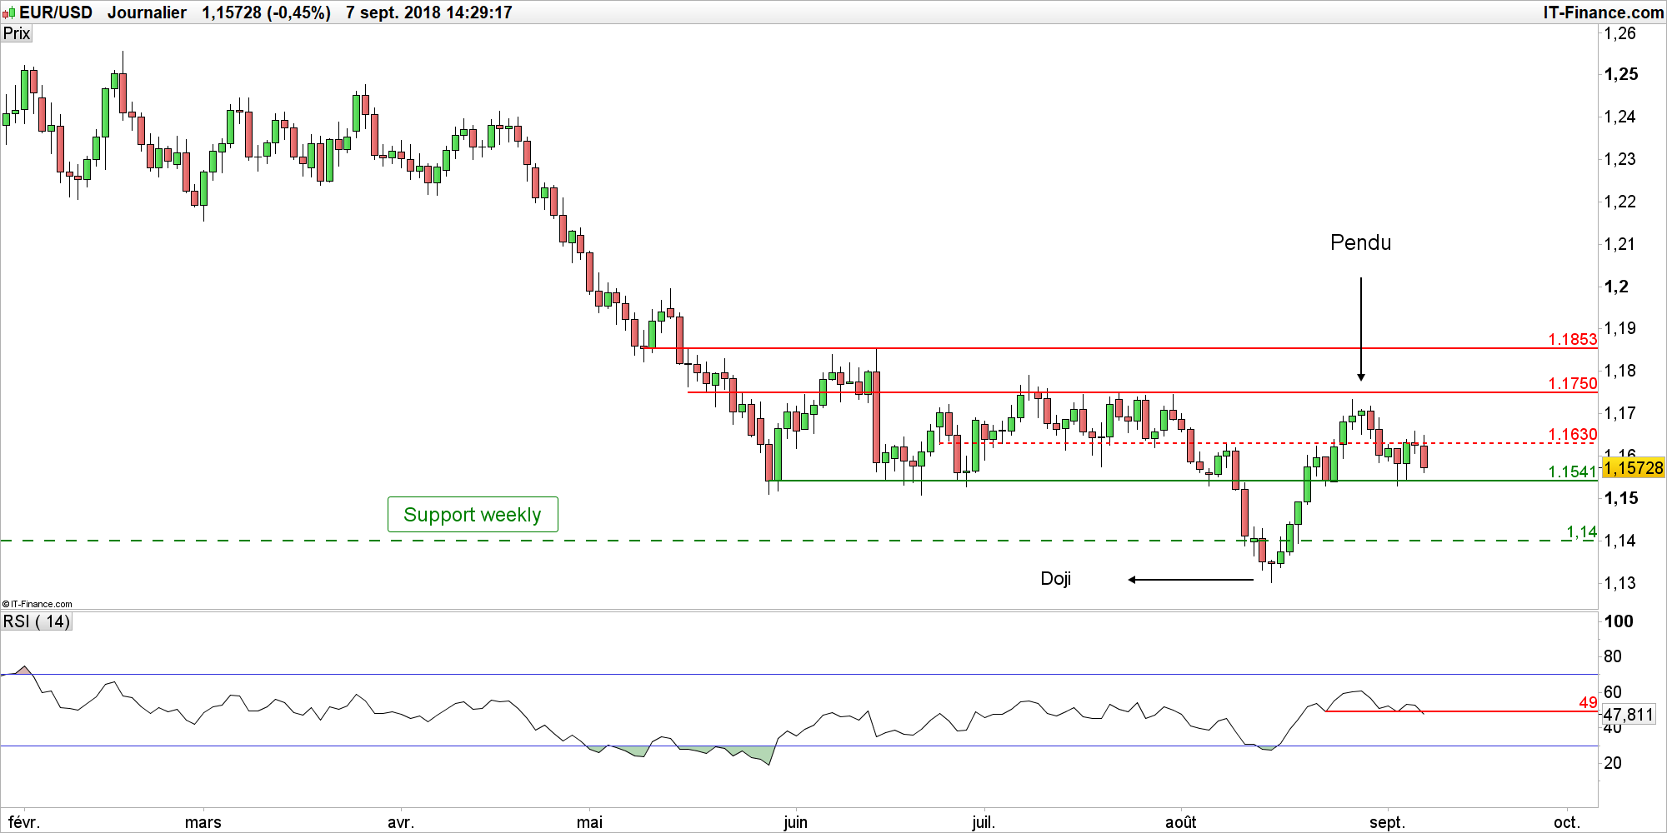Click the 1,23 price axis label
Viewport: 1667px width, 833px height.
1620,159
